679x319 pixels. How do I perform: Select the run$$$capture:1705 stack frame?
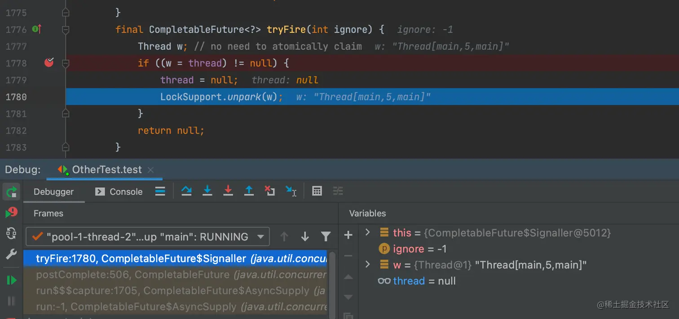pos(175,291)
